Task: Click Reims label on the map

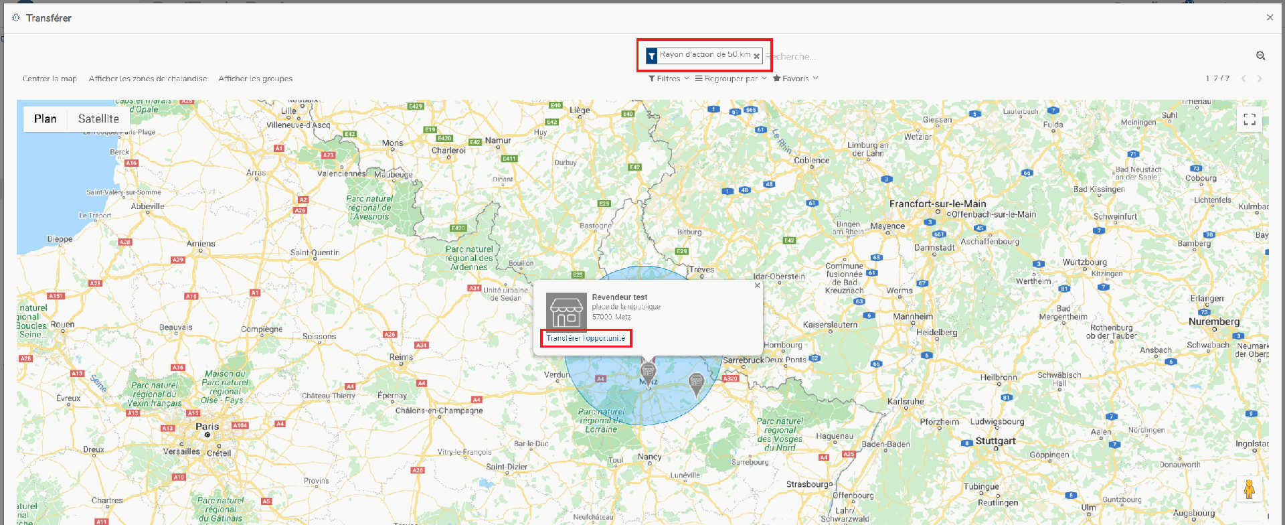Action: tap(401, 357)
